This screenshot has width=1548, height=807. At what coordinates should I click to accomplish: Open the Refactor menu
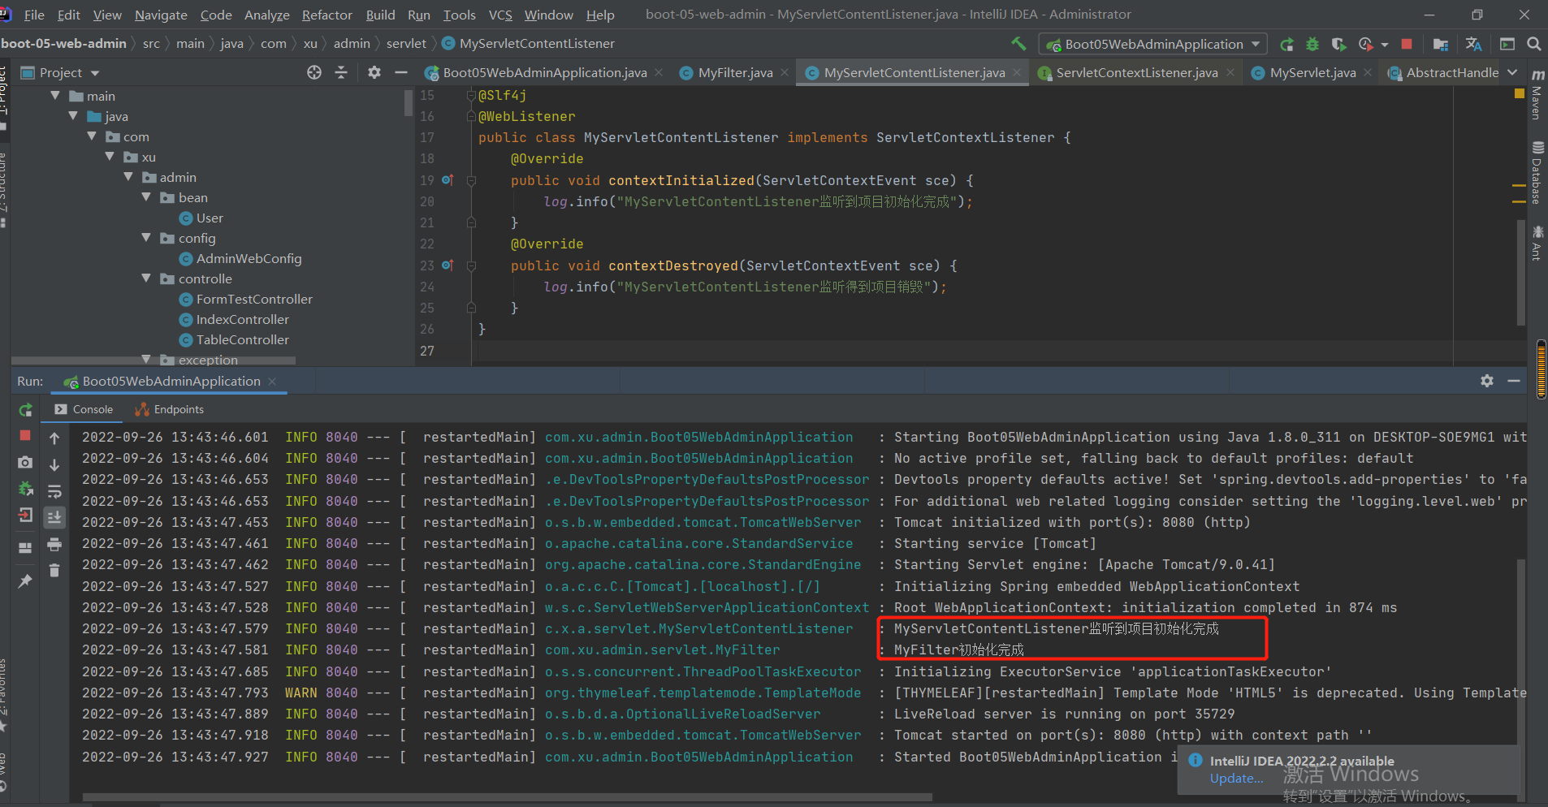point(326,15)
